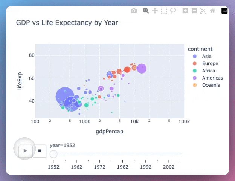The width and height of the screenshot is (235, 181).
Task: Pick the Lasso Select tool
Action: pos(173,11)
